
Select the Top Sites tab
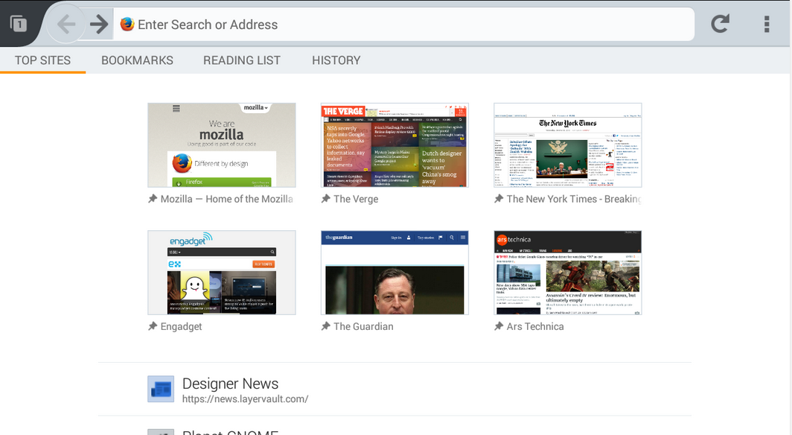point(42,60)
